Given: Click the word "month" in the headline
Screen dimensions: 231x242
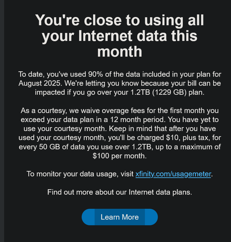Looking at the screenshot, I should (120, 51).
